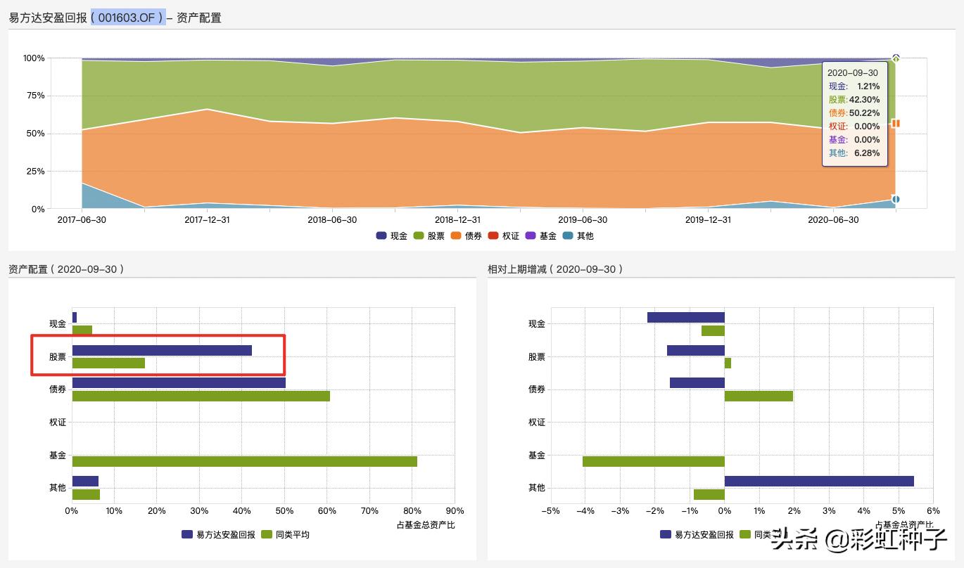964x568 pixels.
Task: Click the blue 债券 bar in 资产配置 chart
Action: pos(179,382)
